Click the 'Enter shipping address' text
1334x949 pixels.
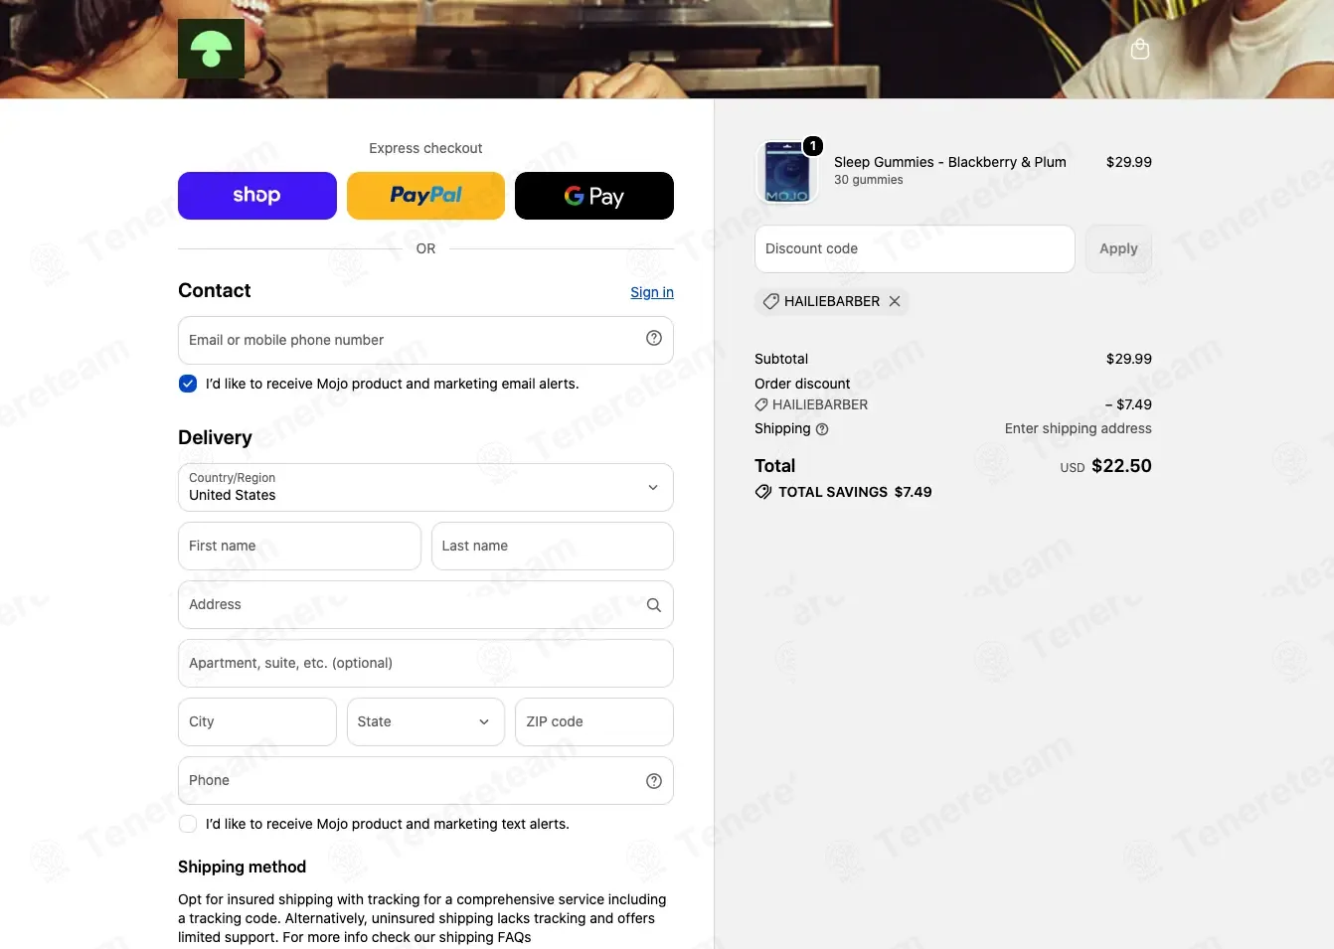pyautogui.click(x=1079, y=428)
